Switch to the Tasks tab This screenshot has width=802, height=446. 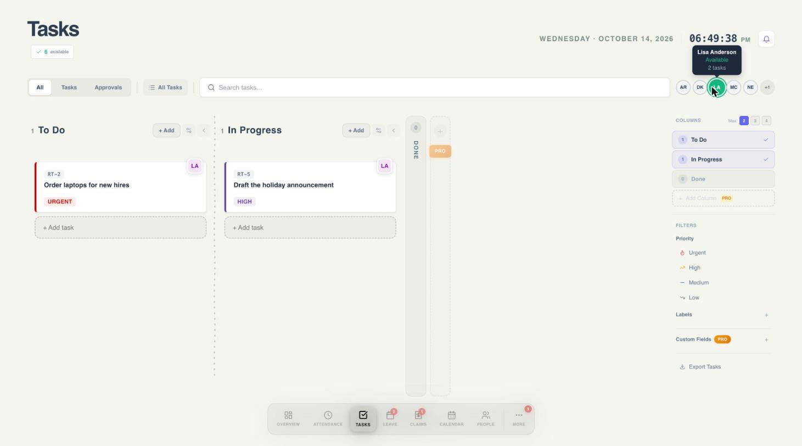click(x=69, y=87)
